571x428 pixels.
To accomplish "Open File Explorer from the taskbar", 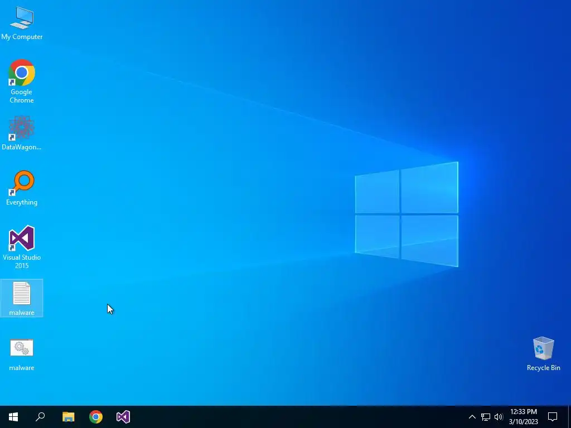I will [68, 417].
